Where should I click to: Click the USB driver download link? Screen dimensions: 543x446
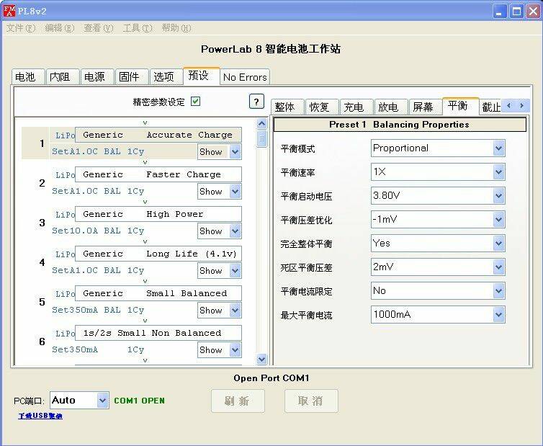(40, 416)
